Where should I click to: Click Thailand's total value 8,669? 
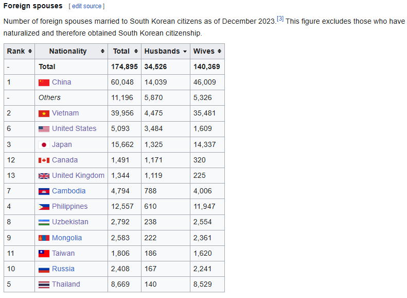(x=120, y=284)
